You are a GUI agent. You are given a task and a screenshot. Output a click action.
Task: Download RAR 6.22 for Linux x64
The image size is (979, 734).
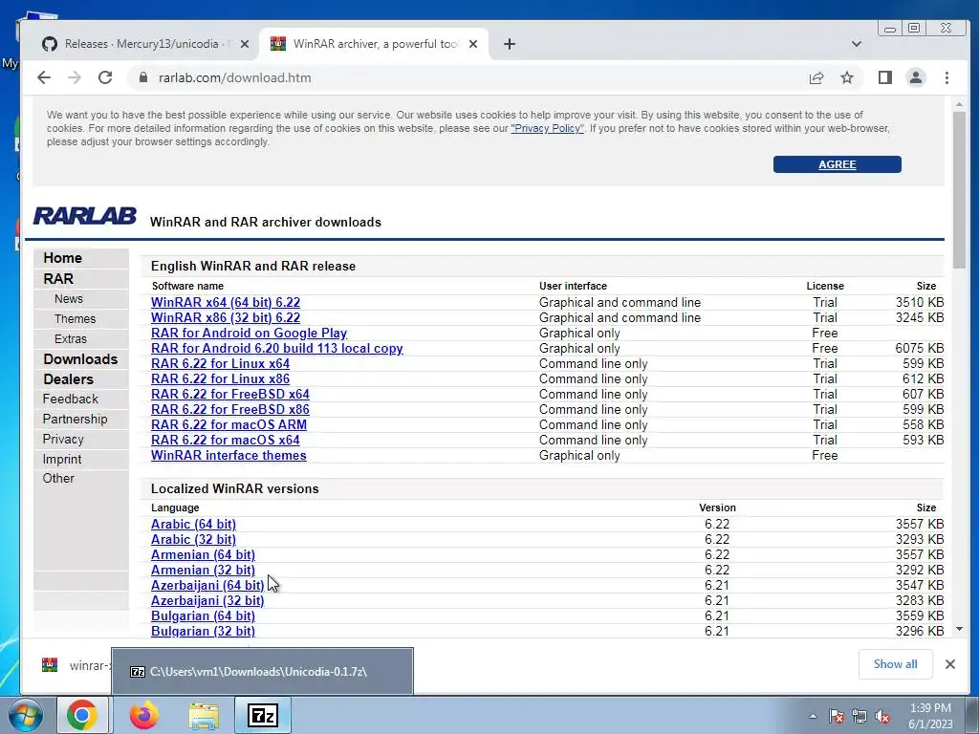pyautogui.click(x=221, y=364)
